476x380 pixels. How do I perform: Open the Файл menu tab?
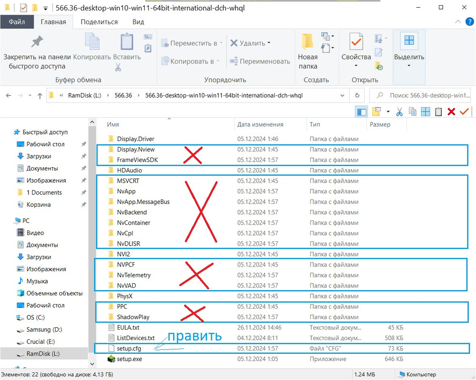(x=17, y=22)
